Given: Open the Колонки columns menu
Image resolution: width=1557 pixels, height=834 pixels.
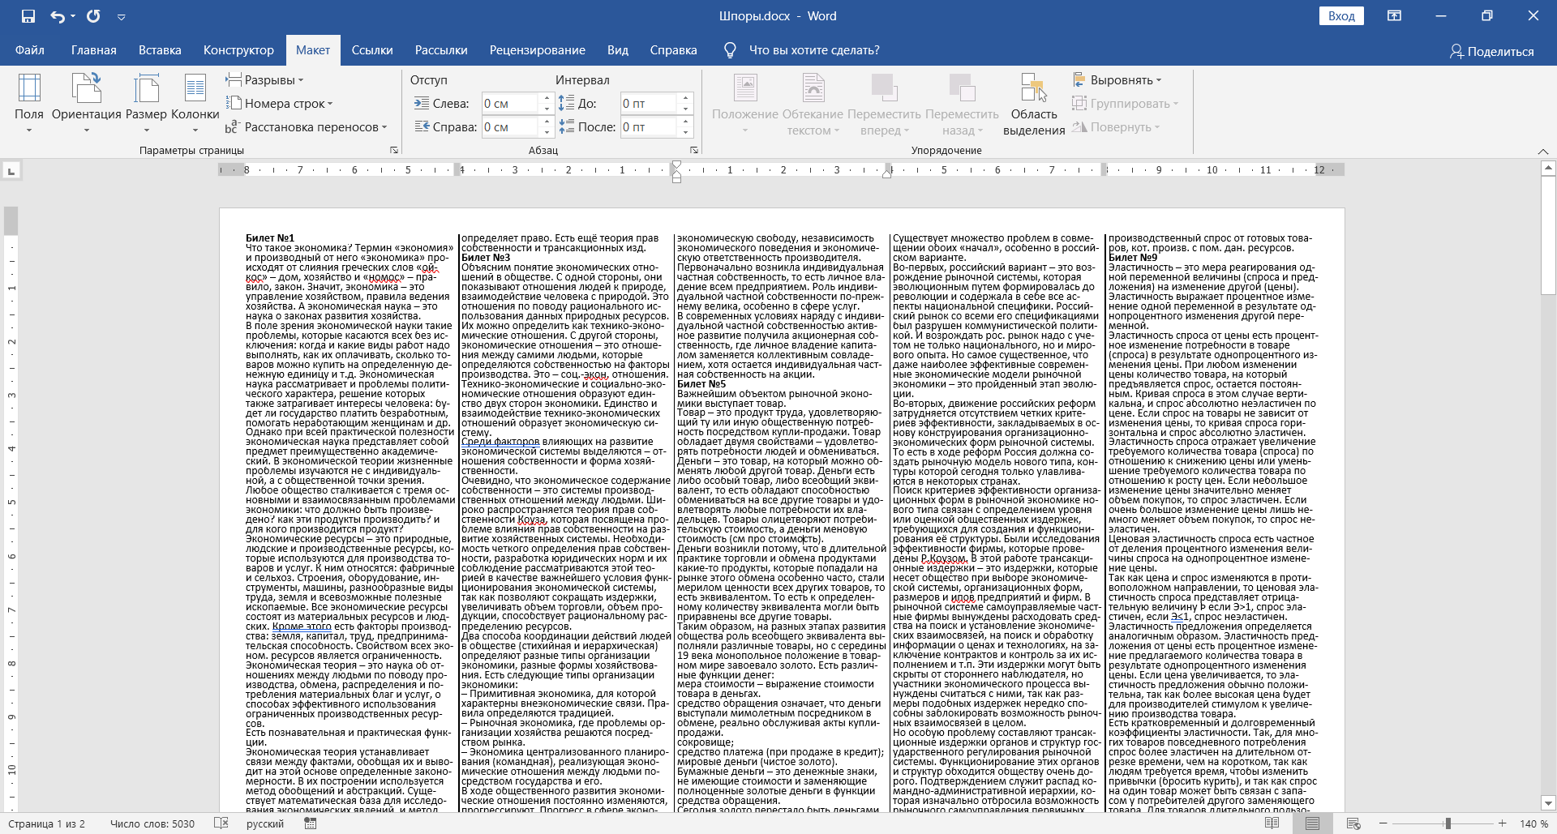Looking at the screenshot, I should pyautogui.click(x=195, y=104).
